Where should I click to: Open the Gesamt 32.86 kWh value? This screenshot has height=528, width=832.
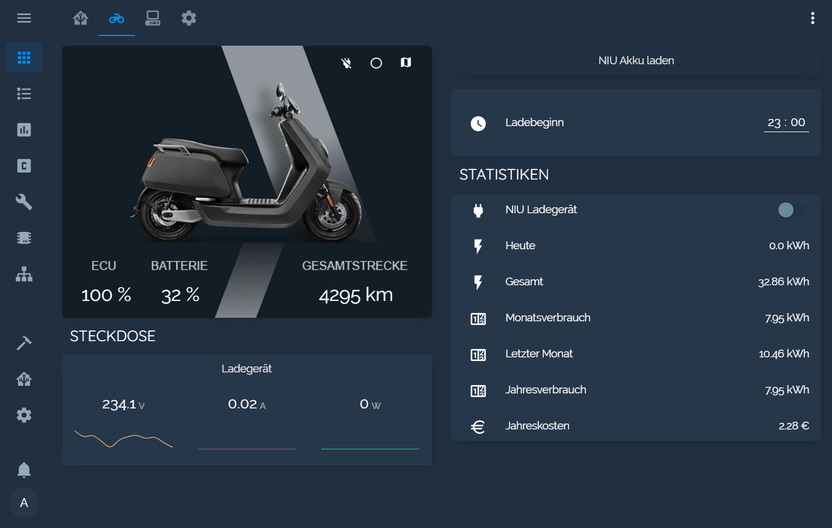[783, 282]
